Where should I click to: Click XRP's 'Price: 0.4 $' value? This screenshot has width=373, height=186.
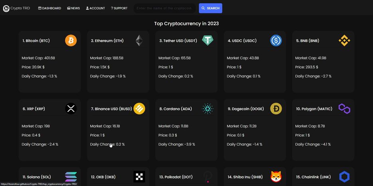(x=31, y=135)
